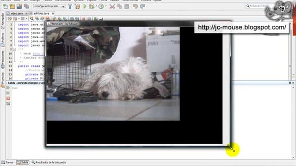Screen dimensions: 296x166
Task: Click Find Previous Occurrence editor icon
Action: 37,18
